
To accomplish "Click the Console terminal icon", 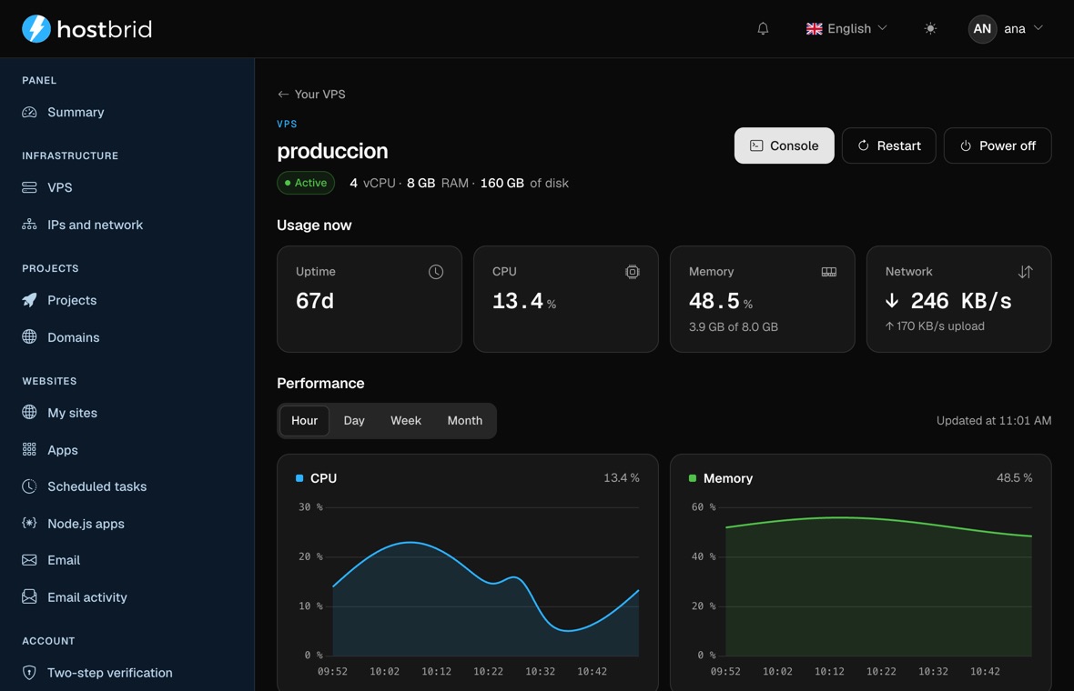I will 756,145.
